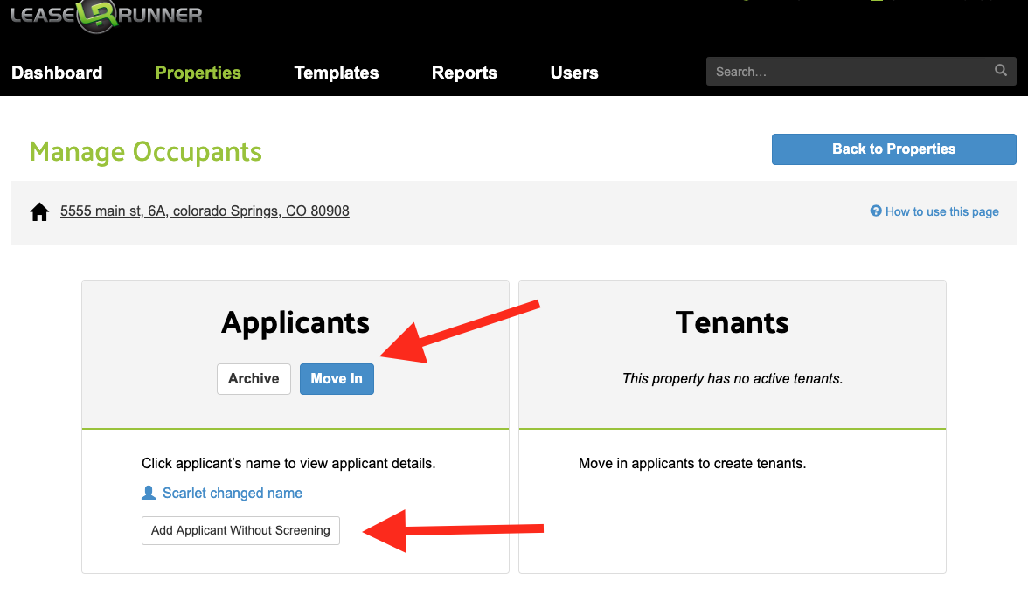Screen dimensions: 1028x601
Task: Click the home icon beside the property address
Action: [x=38, y=211]
